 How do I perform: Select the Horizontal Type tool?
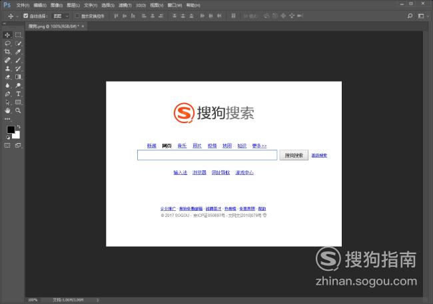(18, 94)
